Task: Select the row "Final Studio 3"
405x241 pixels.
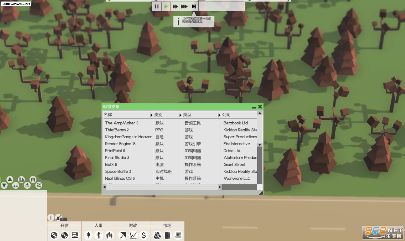Action: click(180, 158)
